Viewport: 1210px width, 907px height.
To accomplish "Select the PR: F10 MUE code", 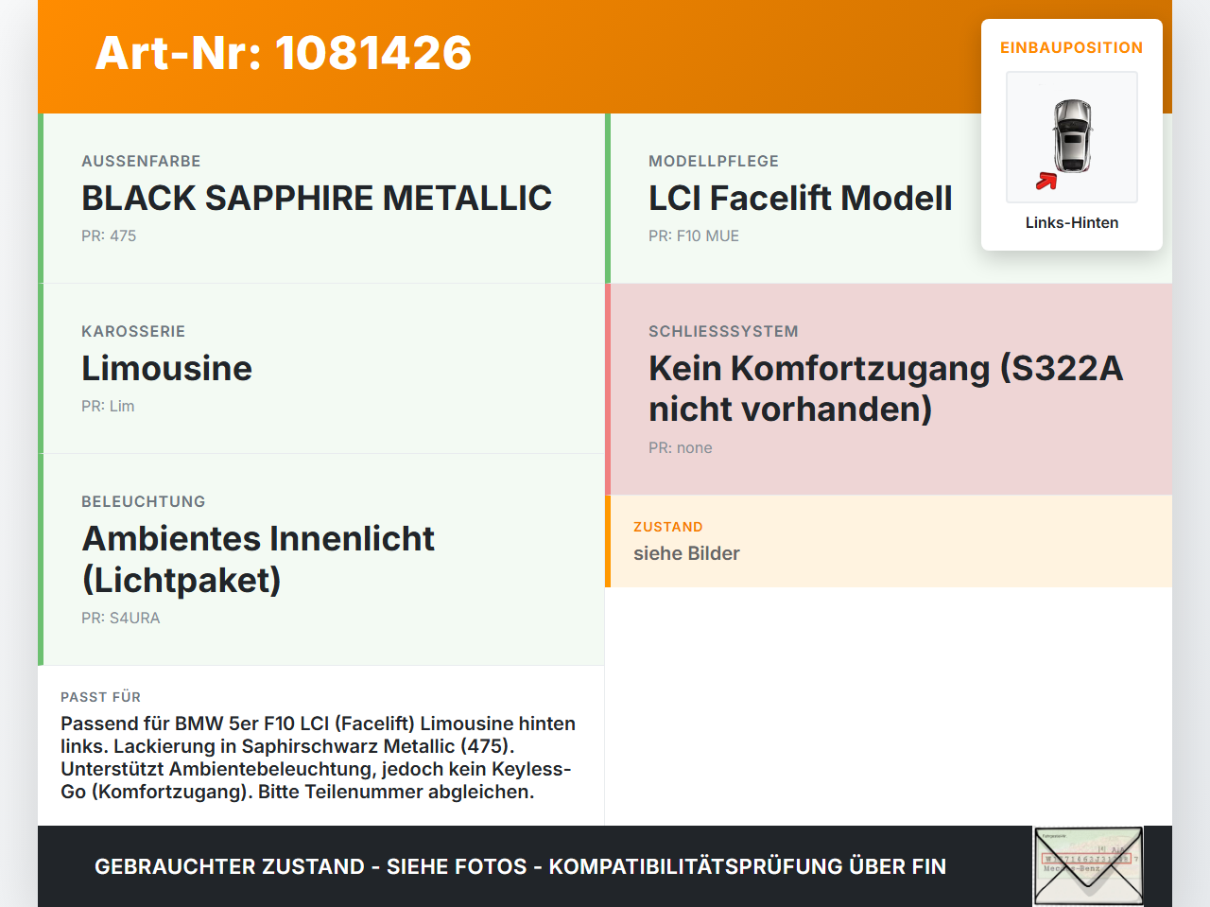I will coord(694,235).
